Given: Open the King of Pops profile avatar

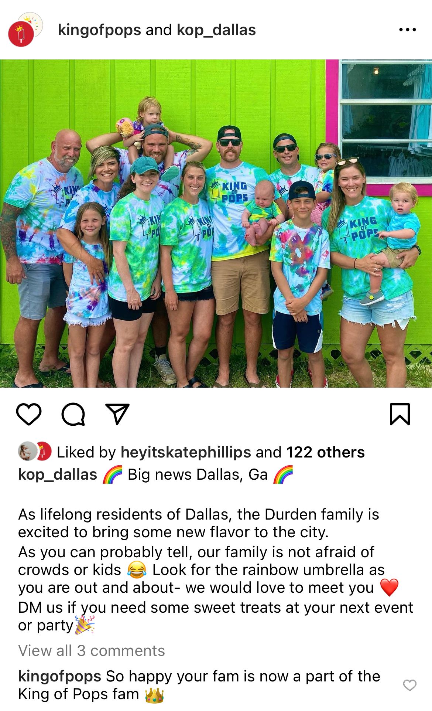Looking at the screenshot, I should click(21, 34).
